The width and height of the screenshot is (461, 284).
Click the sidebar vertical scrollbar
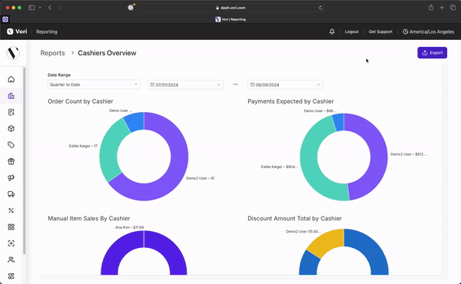click(24, 160)
